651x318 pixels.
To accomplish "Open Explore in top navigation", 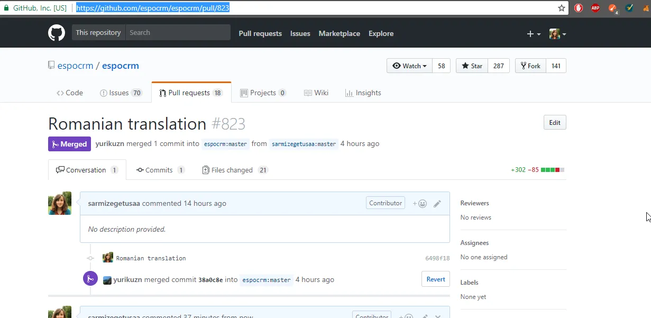I will (381, 33).
